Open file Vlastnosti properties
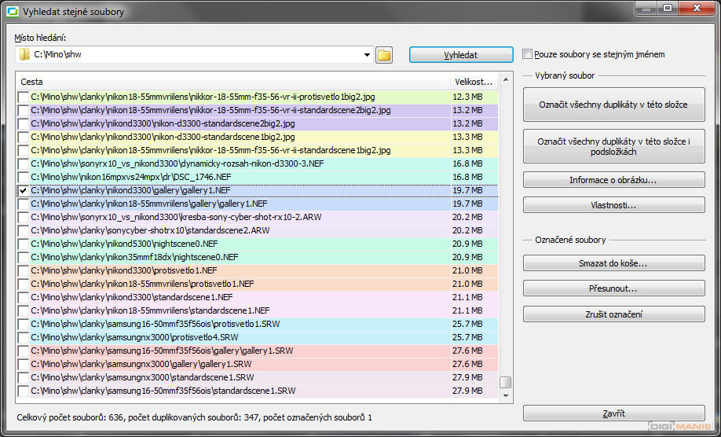Screen dimensions: 721x437 click(613, 206)
